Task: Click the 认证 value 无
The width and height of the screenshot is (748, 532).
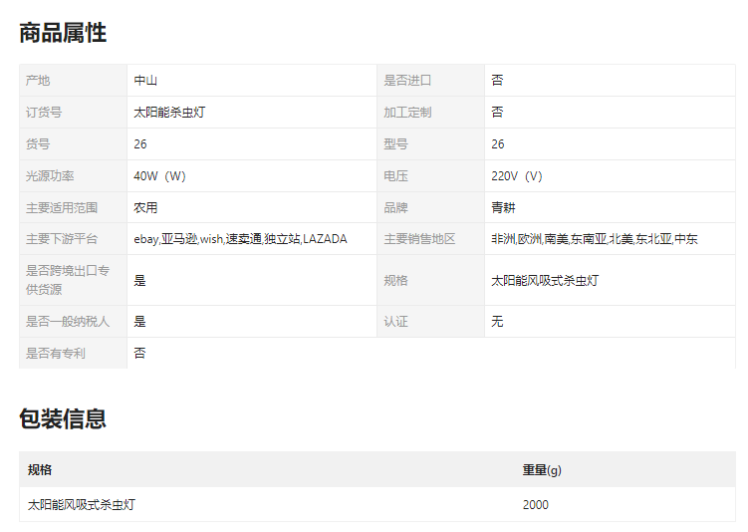Action: click(497, 322)
